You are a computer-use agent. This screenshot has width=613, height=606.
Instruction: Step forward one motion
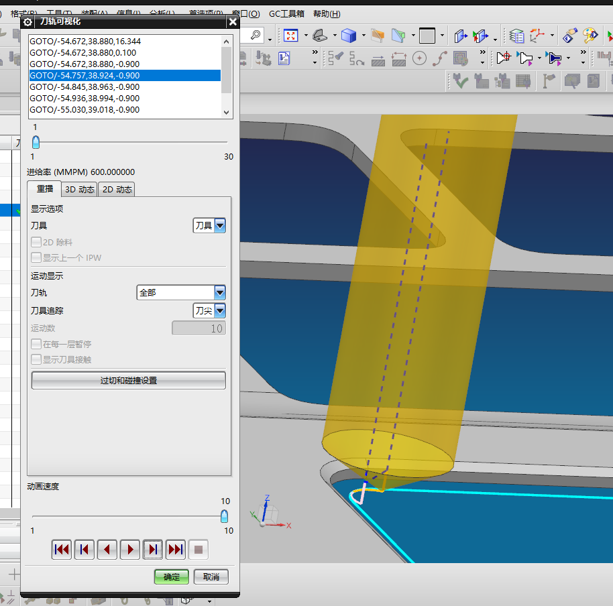pyautogui.click(x=153, y=550)
